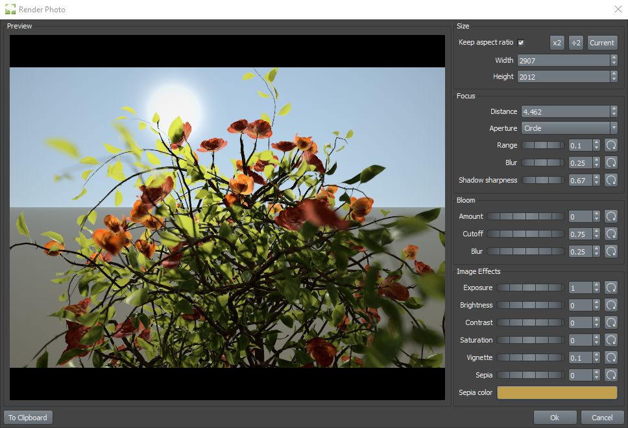Copy render To Clipboard

[28, 418]
